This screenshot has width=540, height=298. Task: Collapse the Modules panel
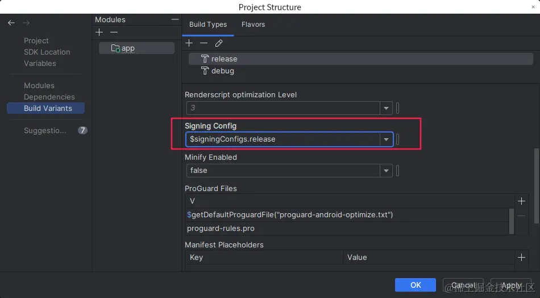click(x=175, y=20)
